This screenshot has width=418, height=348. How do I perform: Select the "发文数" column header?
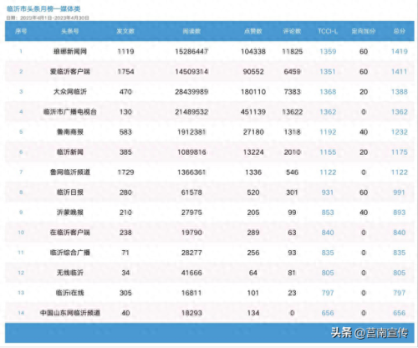[x=125, y=31]
